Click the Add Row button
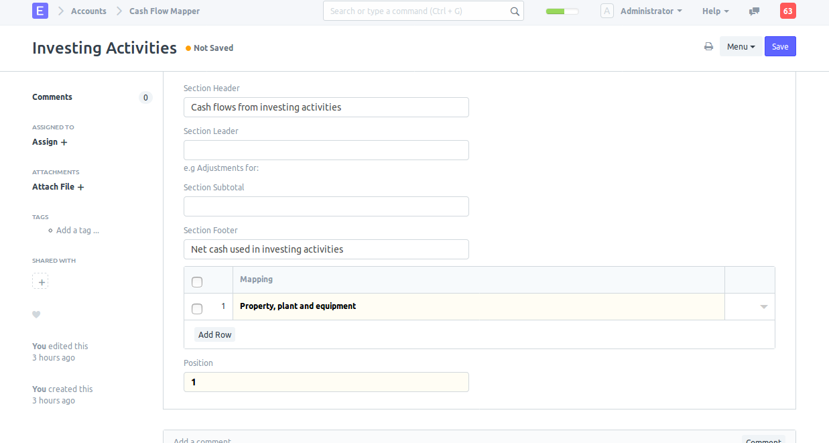 [214, 334]
